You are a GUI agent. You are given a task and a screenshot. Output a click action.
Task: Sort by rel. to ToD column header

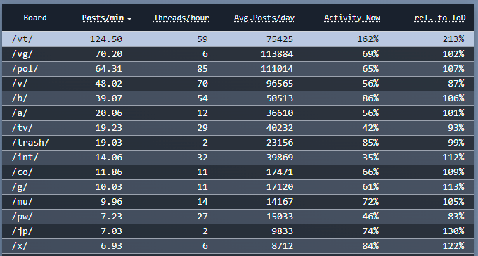[440, 18]
